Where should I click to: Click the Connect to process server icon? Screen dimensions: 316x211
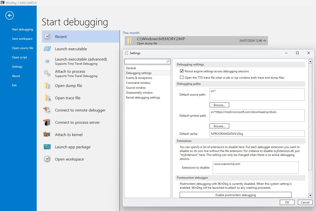coord(47,122)
